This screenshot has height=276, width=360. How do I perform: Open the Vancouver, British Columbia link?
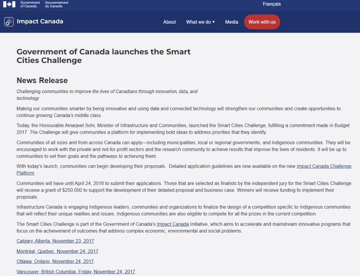click(x=76, y=272)
